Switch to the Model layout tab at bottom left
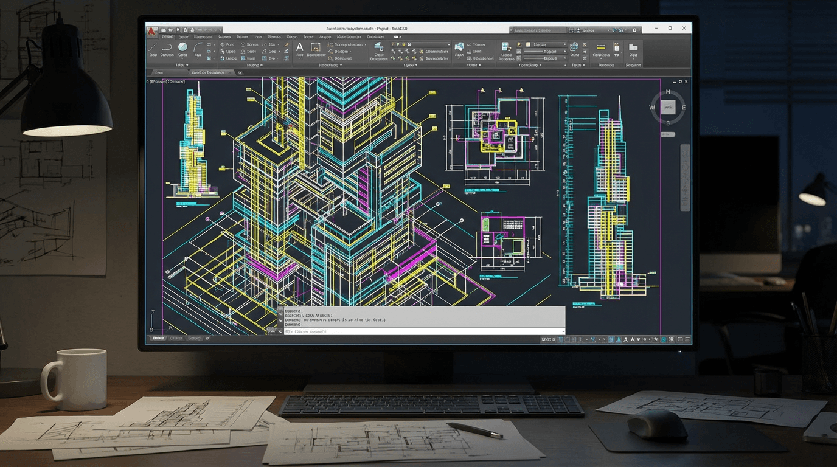Viewport: 837px width, 467px height. pos(158,338)
